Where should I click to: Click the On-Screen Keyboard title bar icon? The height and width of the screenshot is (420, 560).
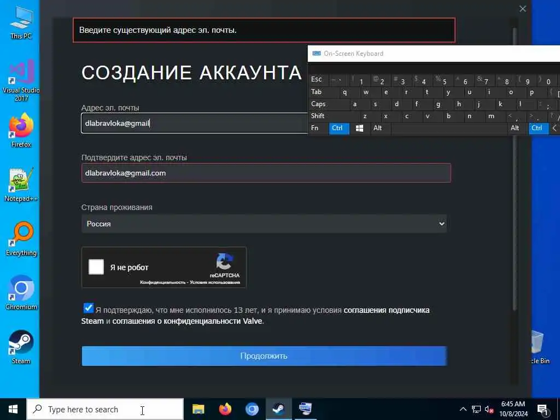click(317, 54)
